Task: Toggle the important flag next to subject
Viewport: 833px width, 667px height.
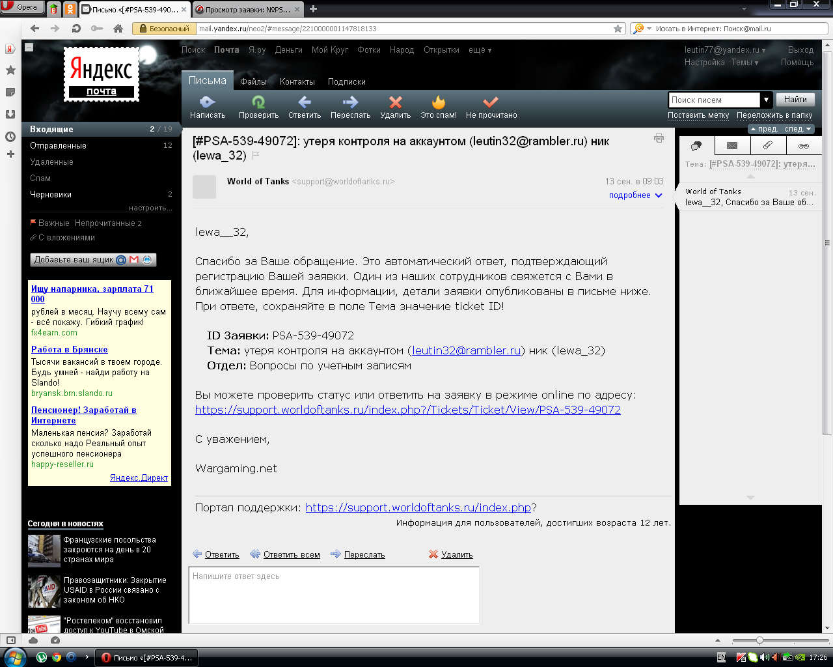Action: (255, 156)
